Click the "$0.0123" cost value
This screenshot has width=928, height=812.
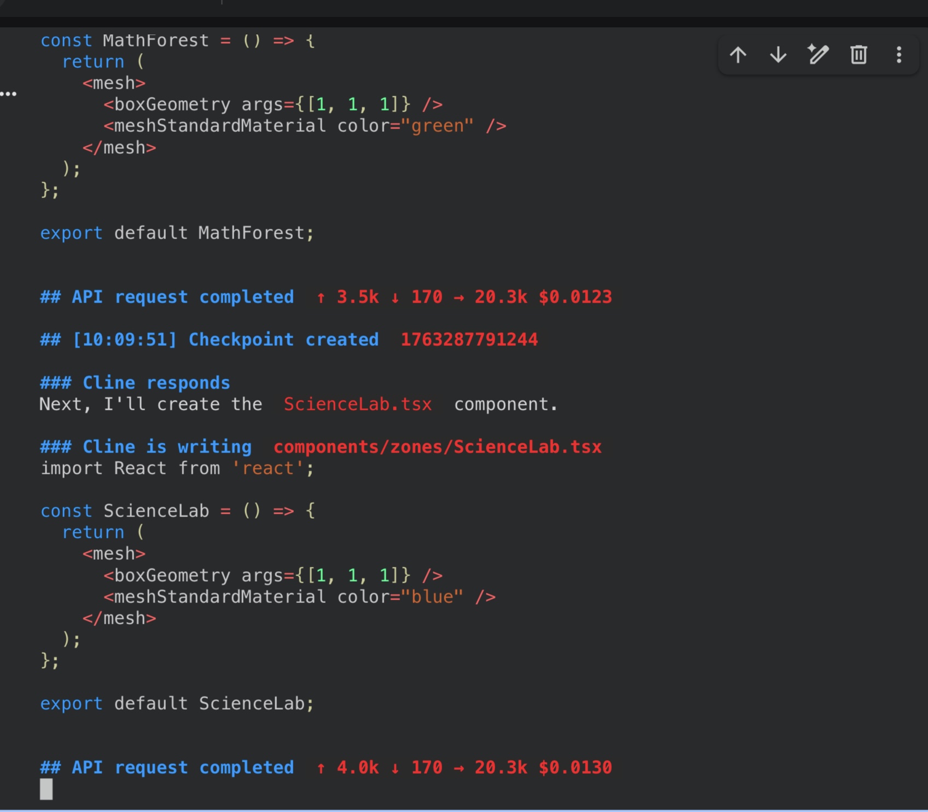575,297
